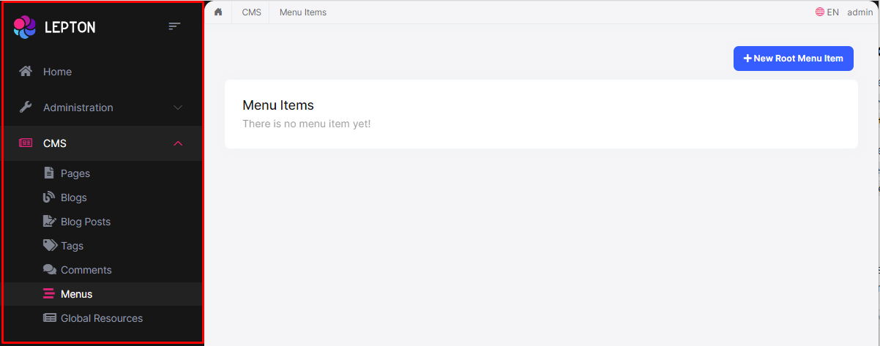Click the Pages file icon

pyautogui.click(x=49, y=173)
